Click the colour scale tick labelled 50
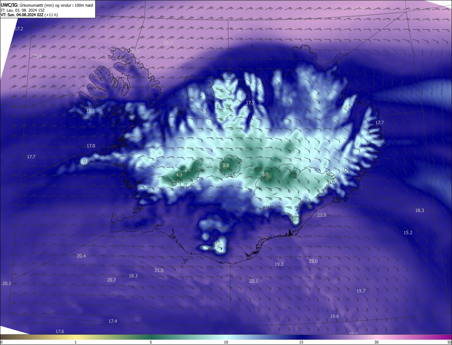 click(449, 342)
